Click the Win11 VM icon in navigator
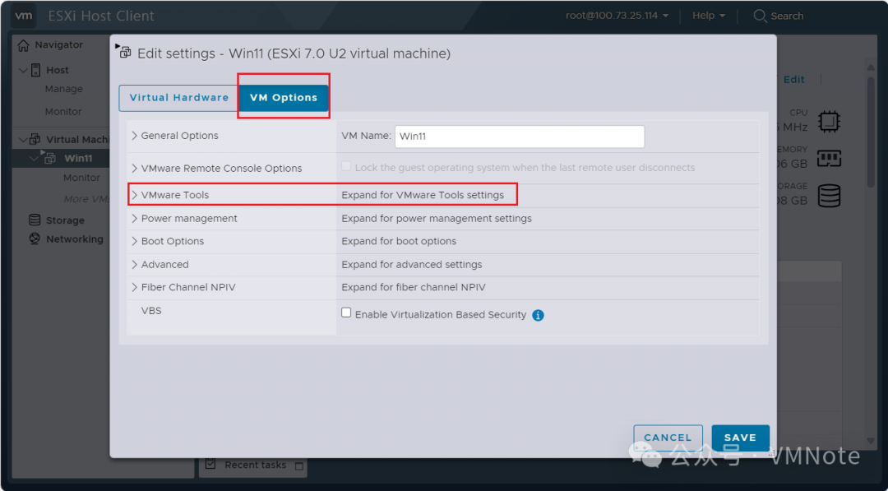 [x=49, y=157]
